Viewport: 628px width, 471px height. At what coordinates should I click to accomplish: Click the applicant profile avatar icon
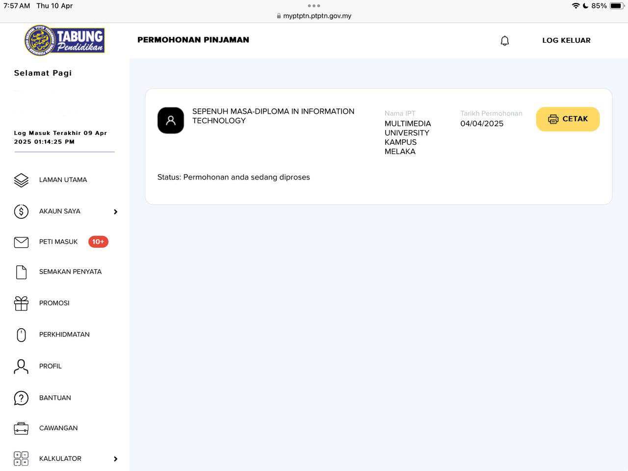pyautogui.click(x=171, y=120)
